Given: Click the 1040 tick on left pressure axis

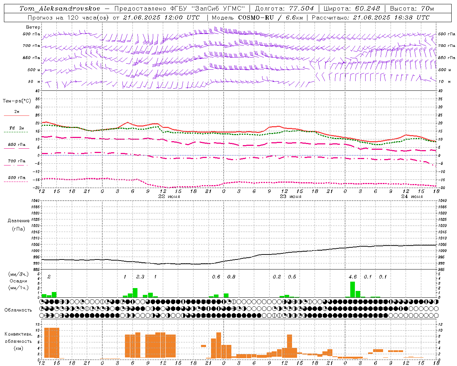Looking at the screenshot, I should coord(35,201).
